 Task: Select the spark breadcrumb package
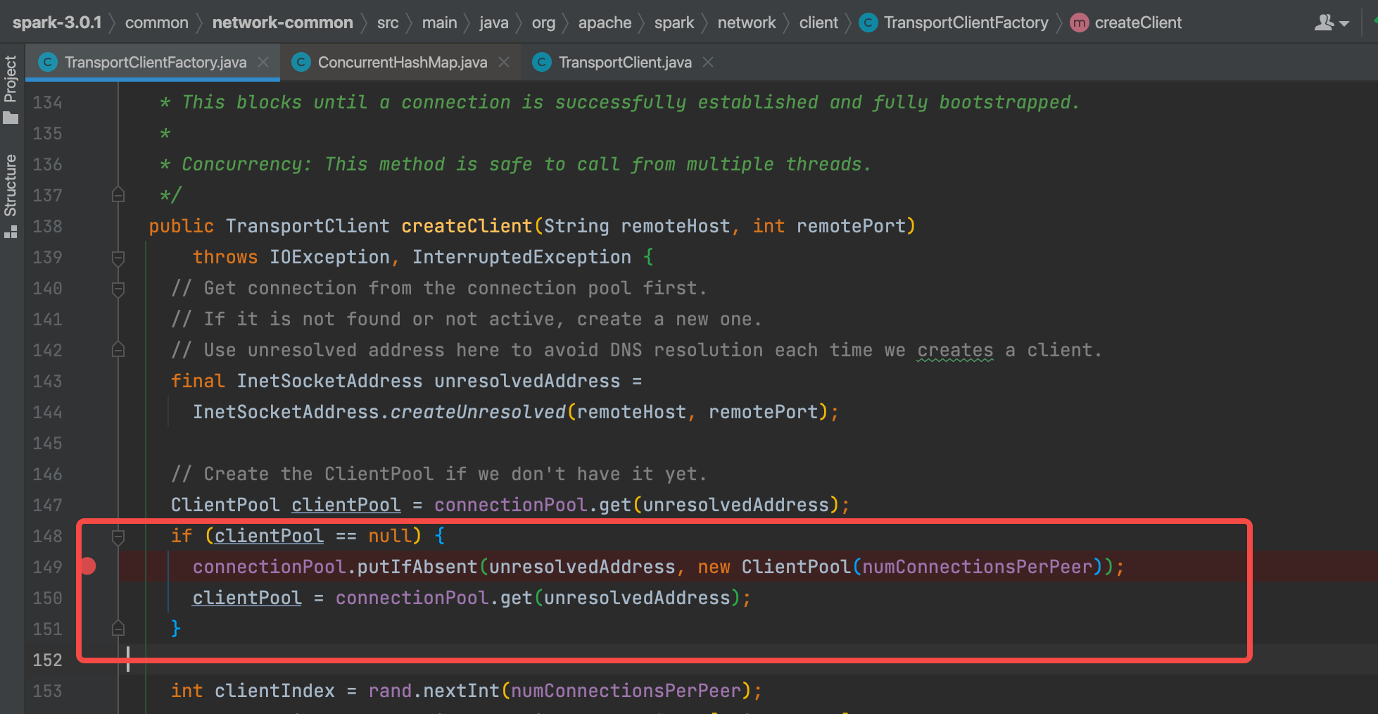pos(674,23)
